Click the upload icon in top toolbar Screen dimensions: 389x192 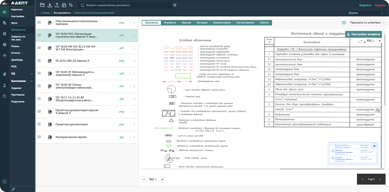click(57, 5)
